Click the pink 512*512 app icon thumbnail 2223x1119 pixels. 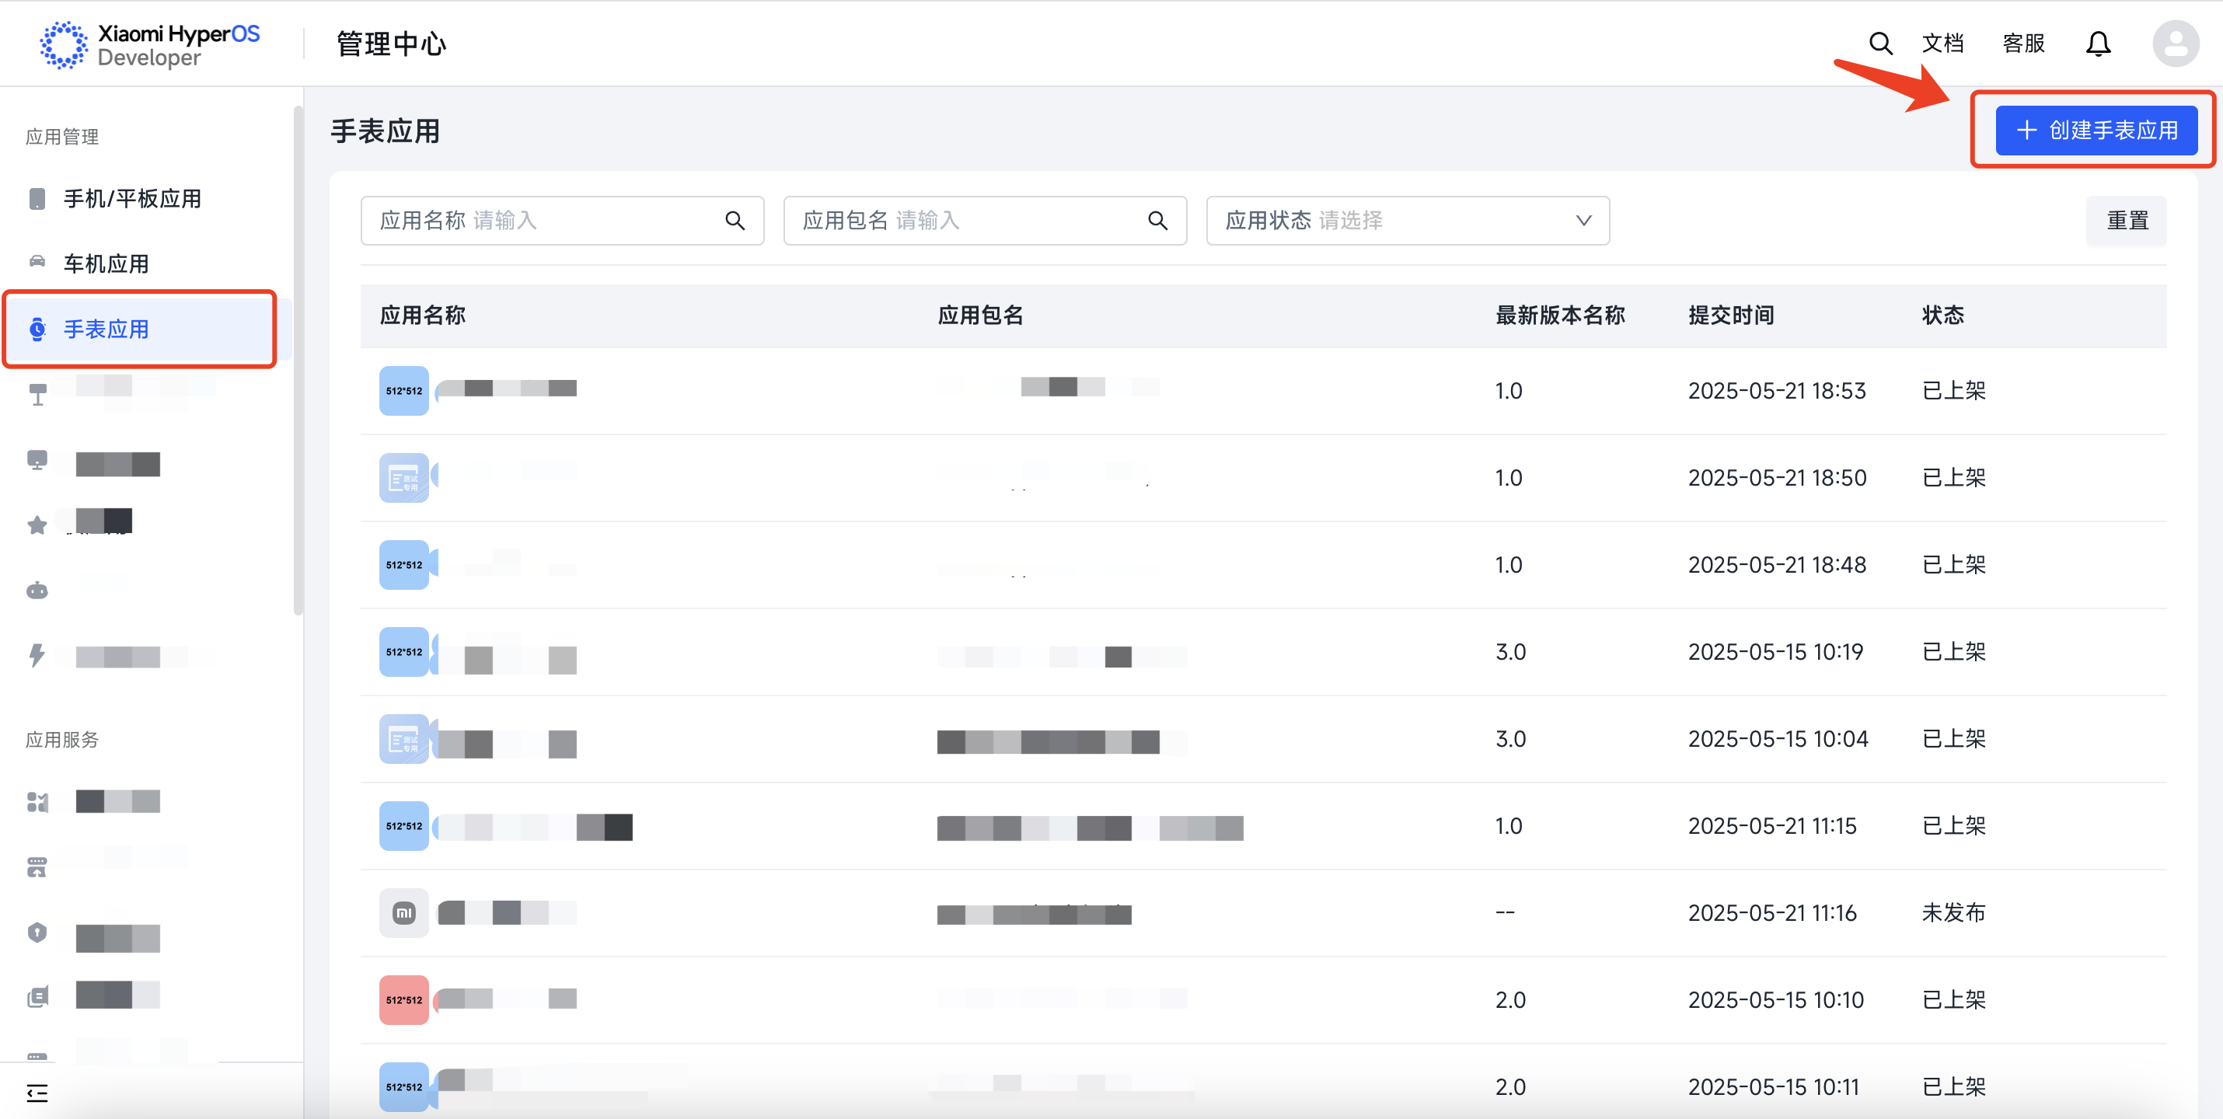(404, 1000)
